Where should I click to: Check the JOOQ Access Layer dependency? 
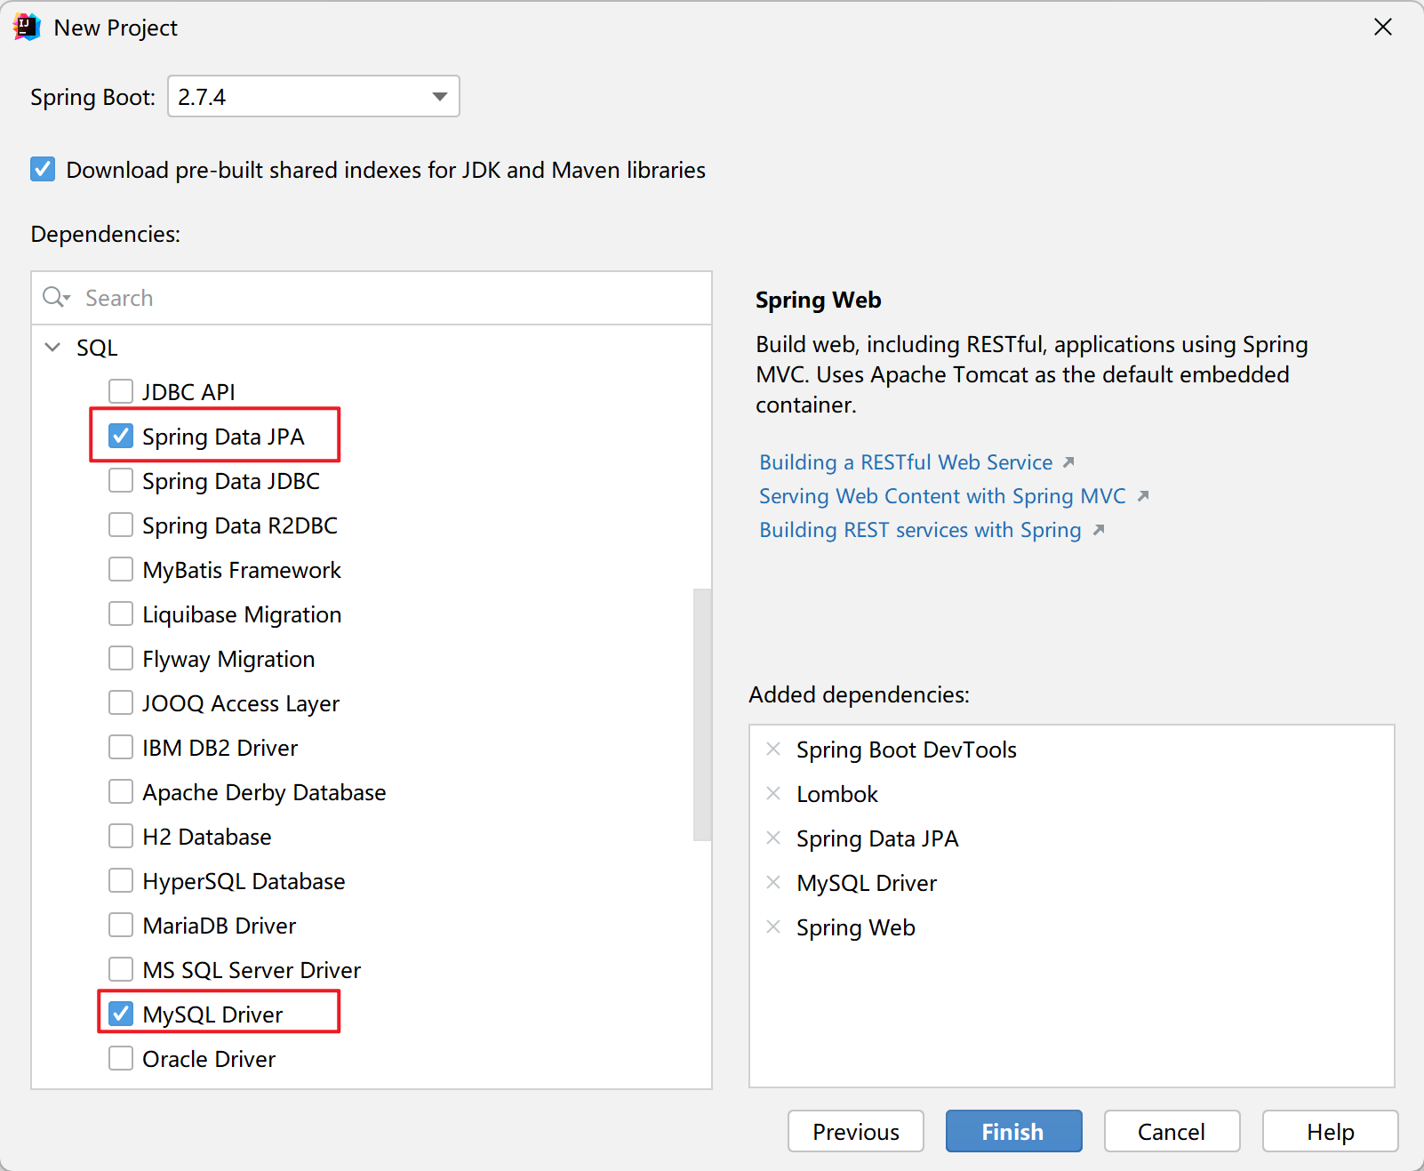[x=121, y=702]
